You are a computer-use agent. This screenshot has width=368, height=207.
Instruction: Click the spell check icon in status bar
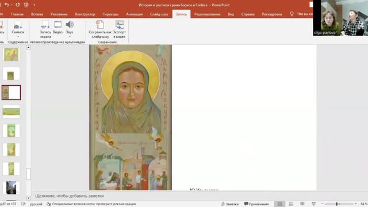(23, 204)
